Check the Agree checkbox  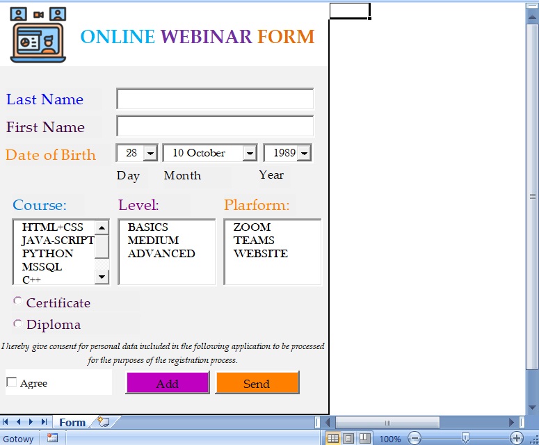tap(12, 382)
